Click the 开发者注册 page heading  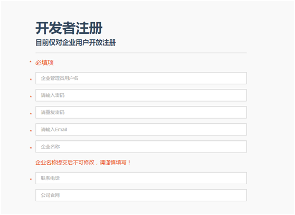coord(69,28)
